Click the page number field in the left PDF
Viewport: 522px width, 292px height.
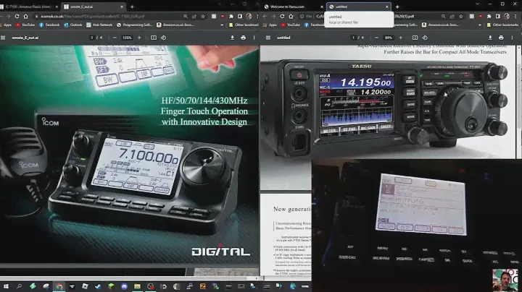click(x=91, y=37)
